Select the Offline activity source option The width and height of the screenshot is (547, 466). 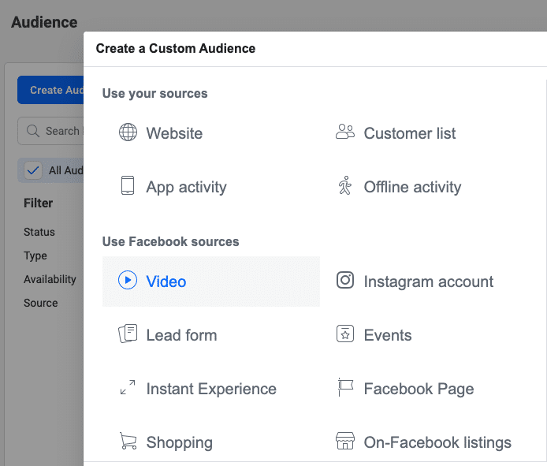(x=429, y=187)
